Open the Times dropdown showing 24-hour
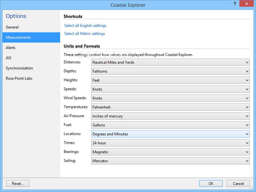This screenshot has width=256, height=192. (171, 143)
